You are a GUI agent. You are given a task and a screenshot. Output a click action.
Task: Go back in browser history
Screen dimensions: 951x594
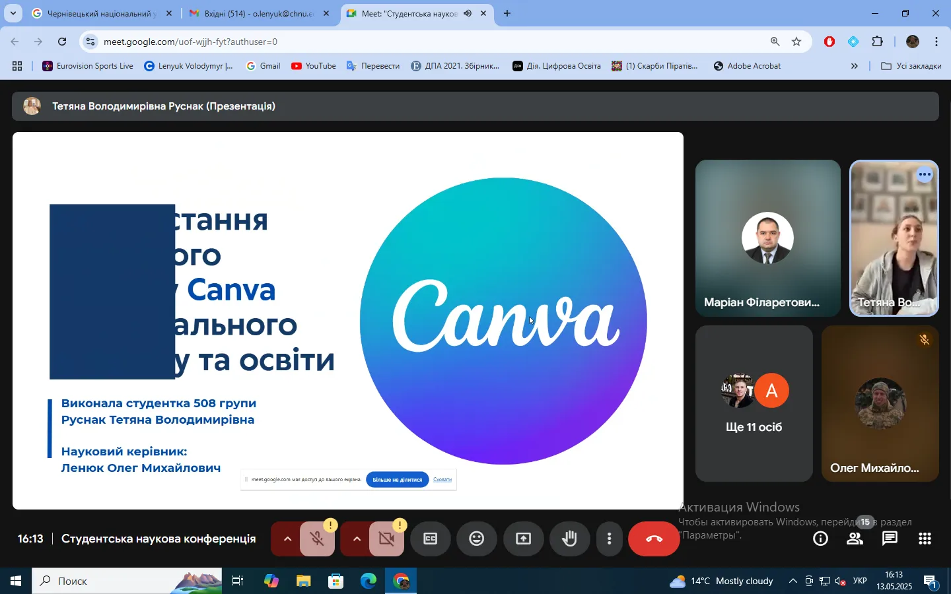coord(15,42)
